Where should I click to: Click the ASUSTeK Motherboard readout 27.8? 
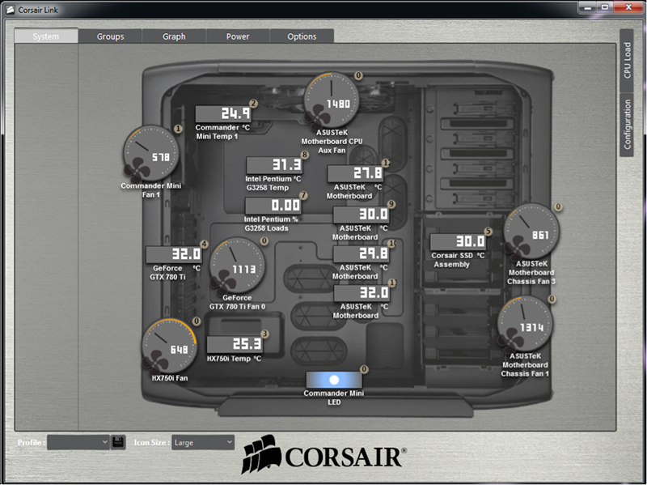[355, 173]
